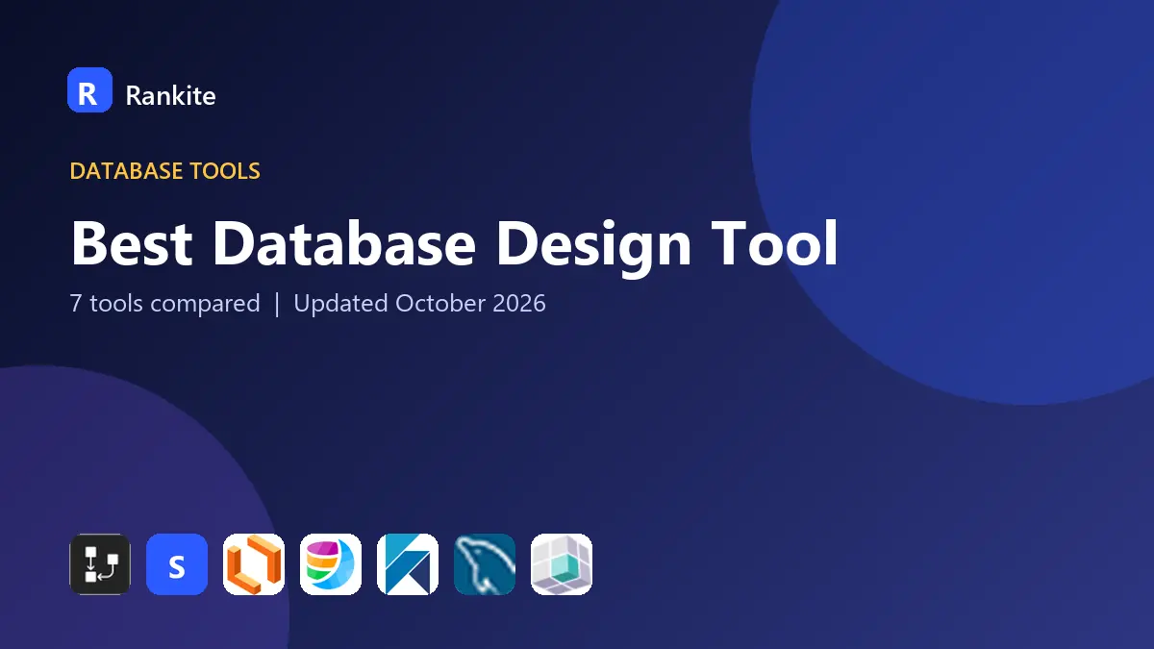Open the MySQL dolphin tool icon
The width and height of the screenshot is (1154, 649).
pos(485,564)
